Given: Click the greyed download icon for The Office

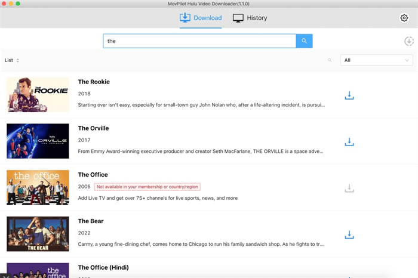Looking at the screenshot, I should click(x=349, y=189).
